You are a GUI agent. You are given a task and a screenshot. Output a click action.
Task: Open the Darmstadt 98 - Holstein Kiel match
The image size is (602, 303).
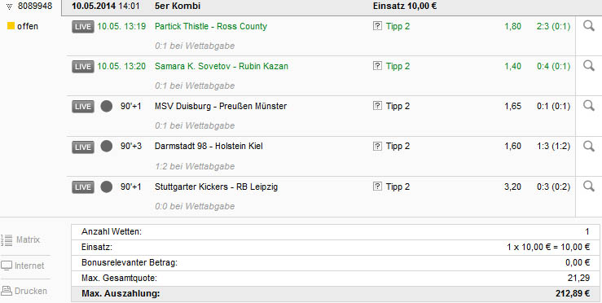pos(209,146)
